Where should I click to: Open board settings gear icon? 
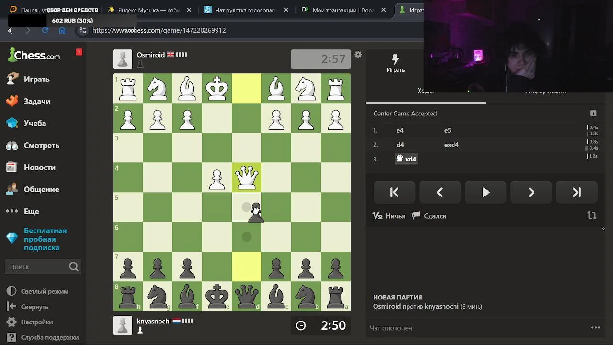pos(358,55)
